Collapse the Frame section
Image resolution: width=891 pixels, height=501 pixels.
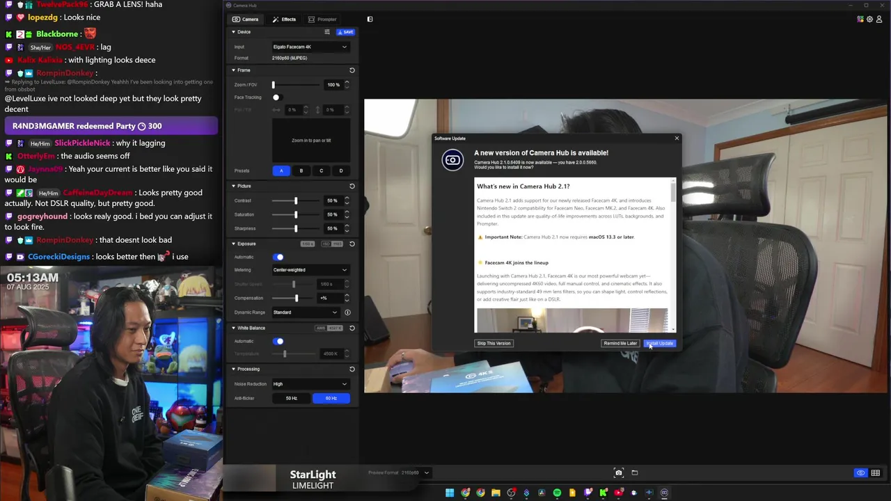(234, 70)
